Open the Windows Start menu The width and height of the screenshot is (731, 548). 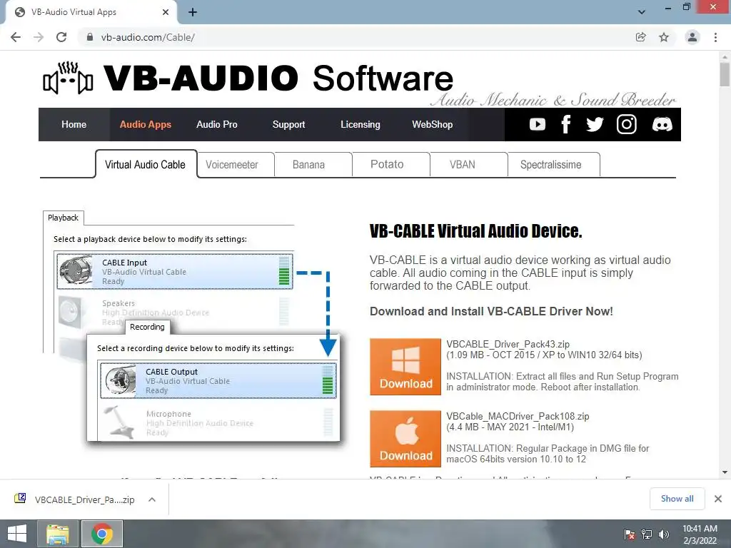coord(17,534)
